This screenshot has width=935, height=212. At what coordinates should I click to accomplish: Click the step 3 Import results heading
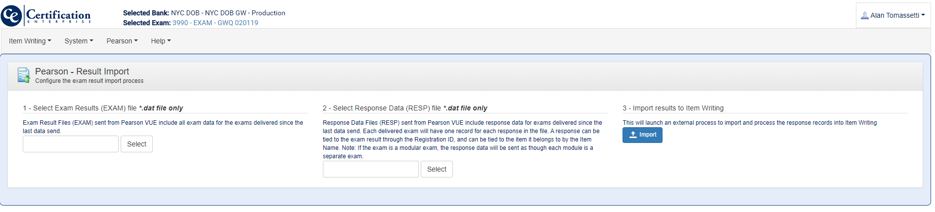pos(673,108)
